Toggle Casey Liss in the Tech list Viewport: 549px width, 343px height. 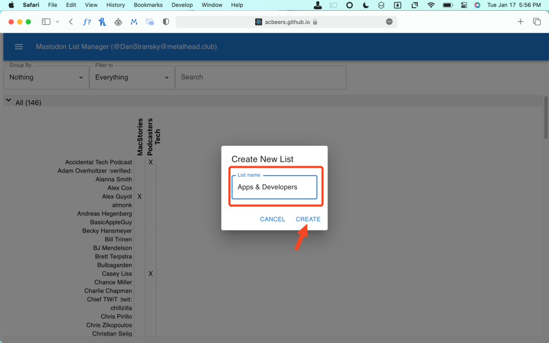(151, 273)
